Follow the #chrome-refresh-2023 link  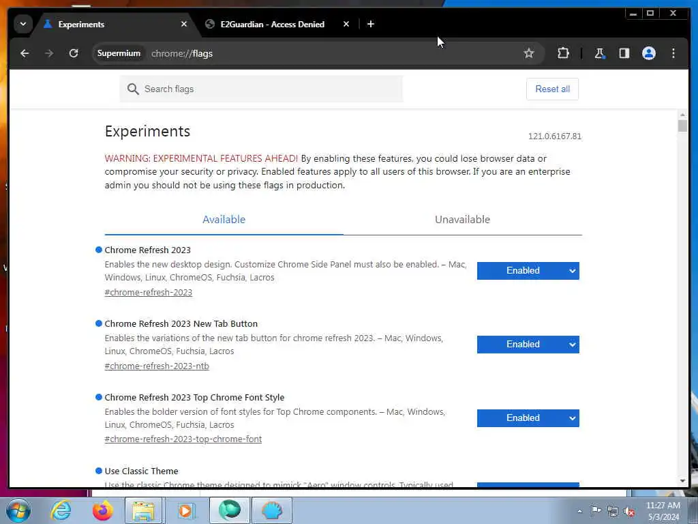pyautogui.click(x=148, y=293)
